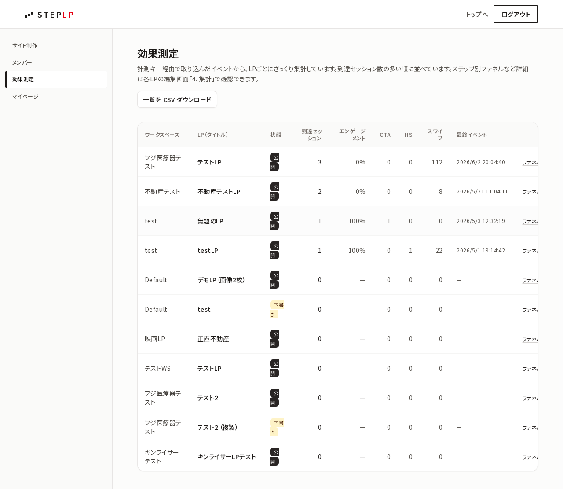This screenshot has height=489, width=563.
Task: Open funnel link for テスト2 (複製) row
Action: coord(530,427)
